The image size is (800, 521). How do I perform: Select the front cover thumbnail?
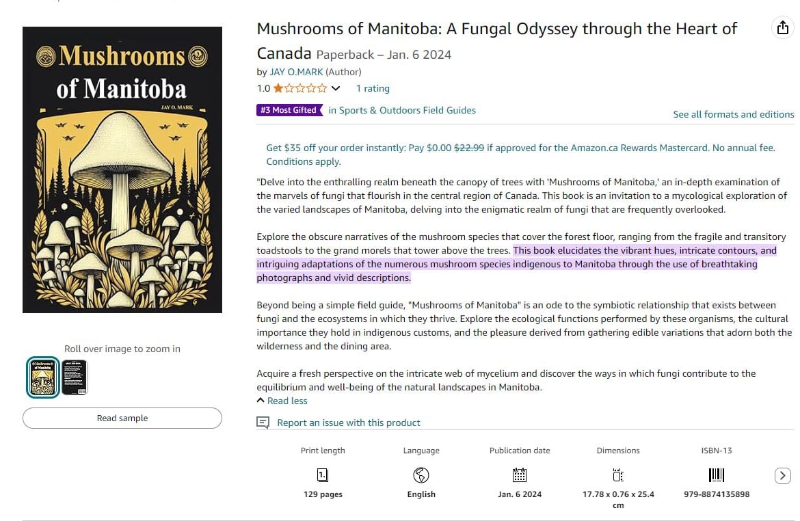pyautogui.click(x=42, y=377)
